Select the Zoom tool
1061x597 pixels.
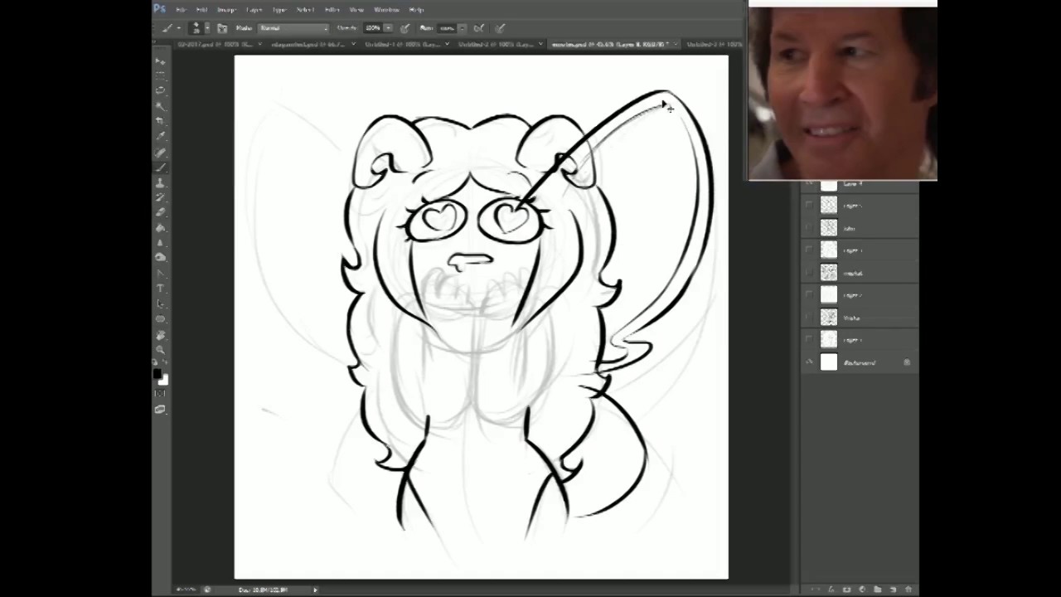[x=160, y=349]
